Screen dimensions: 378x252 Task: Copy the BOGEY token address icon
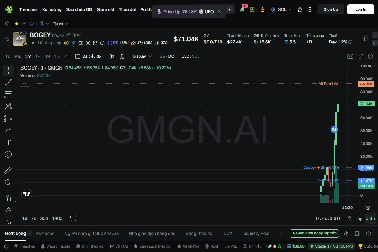73,35
